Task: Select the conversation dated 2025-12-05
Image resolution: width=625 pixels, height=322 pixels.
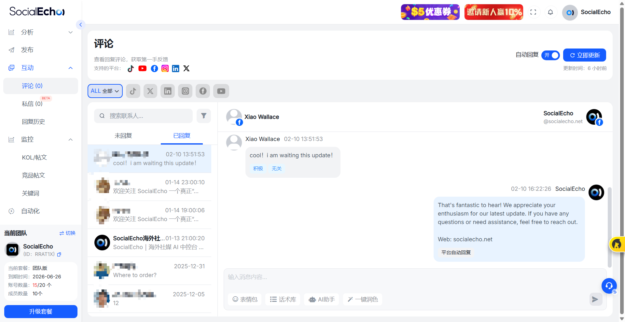Action: pos(149,299)
